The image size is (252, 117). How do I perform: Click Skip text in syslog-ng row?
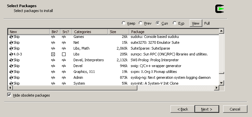coord(17,77)
